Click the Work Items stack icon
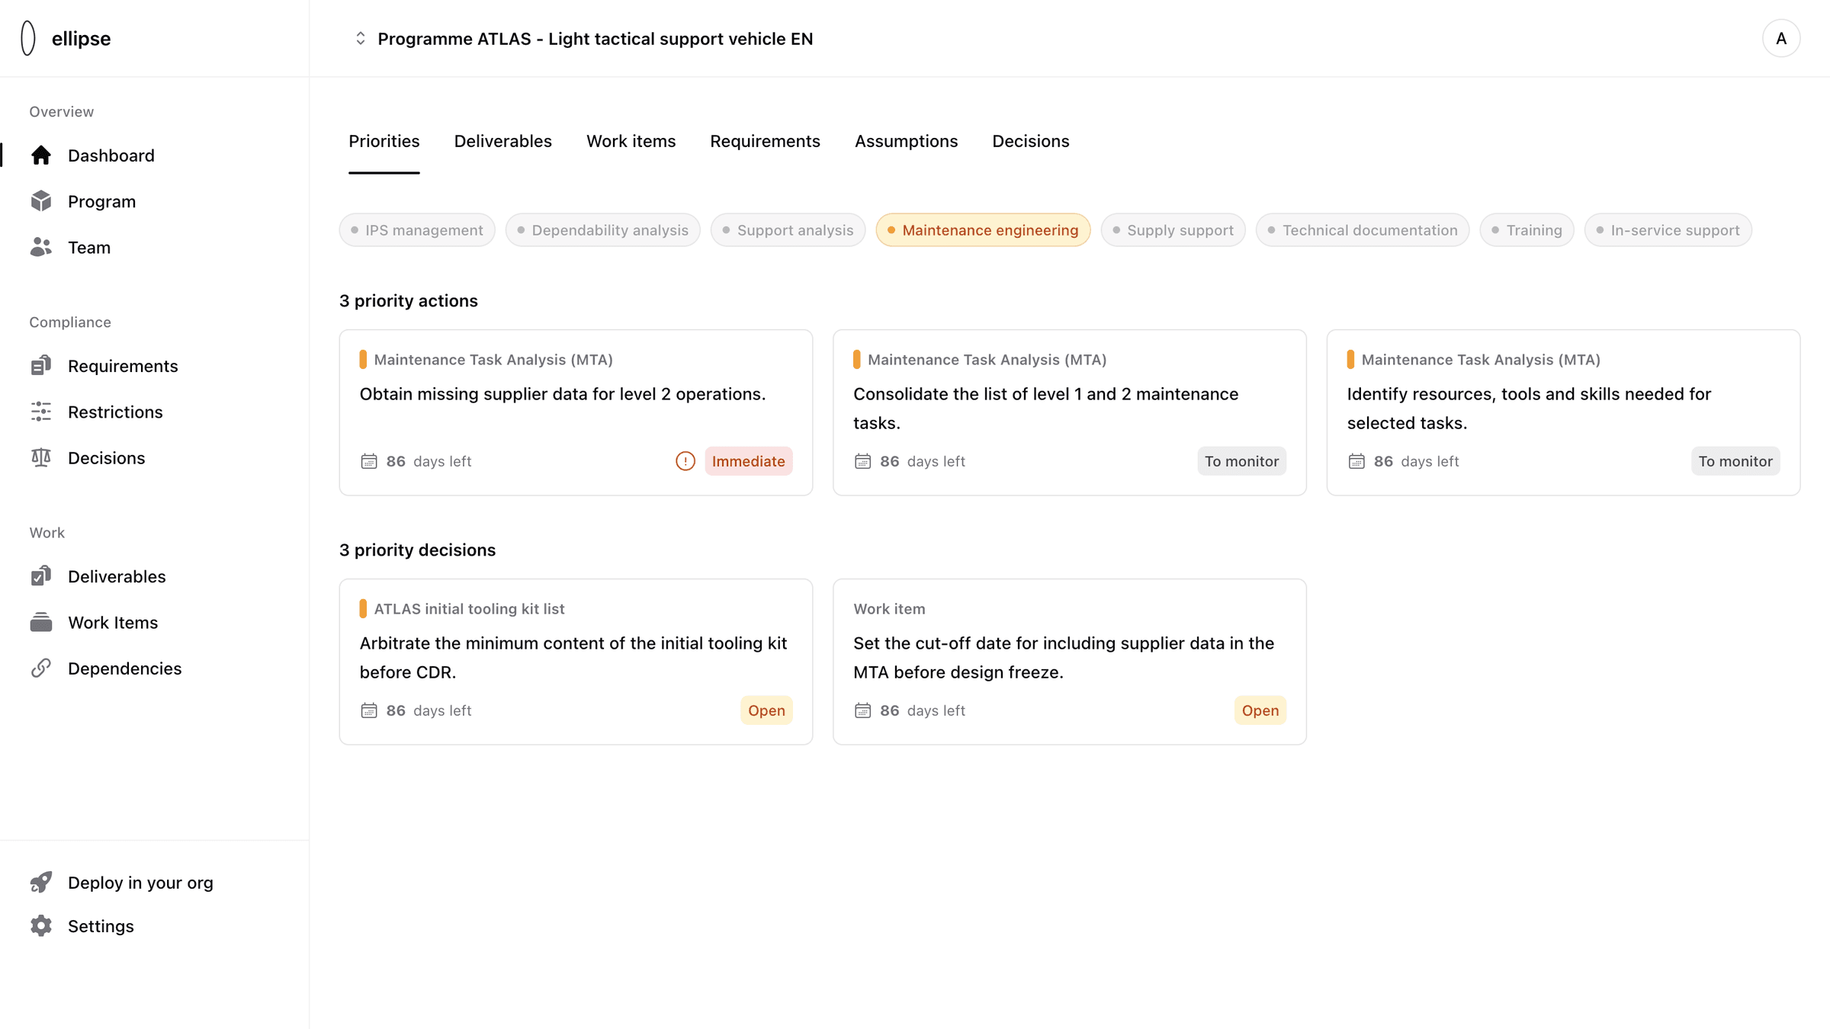Viewport: 1830px width, 1029px height. (x=41, y=622)
